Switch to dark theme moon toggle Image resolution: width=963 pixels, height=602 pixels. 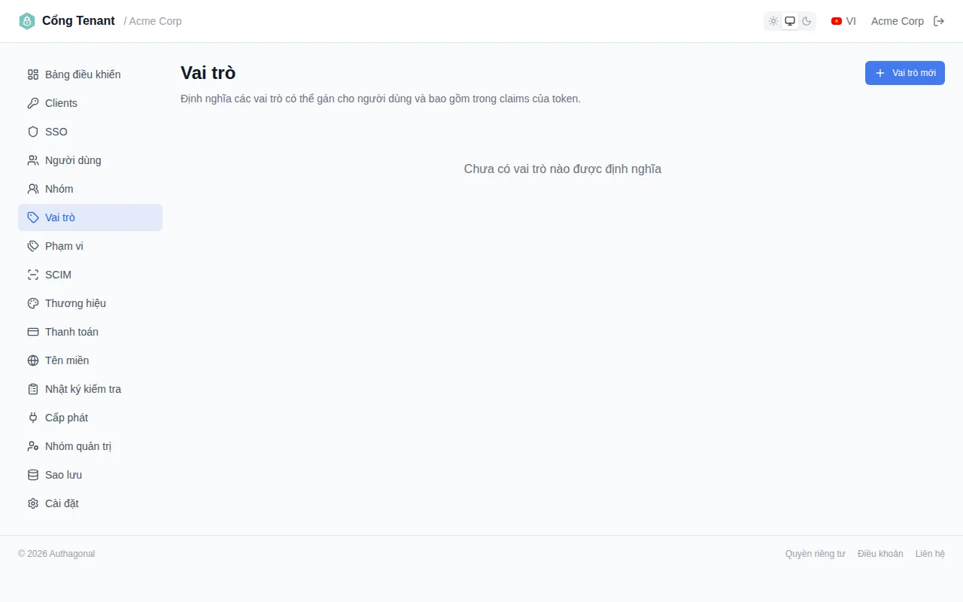[807, 21]
